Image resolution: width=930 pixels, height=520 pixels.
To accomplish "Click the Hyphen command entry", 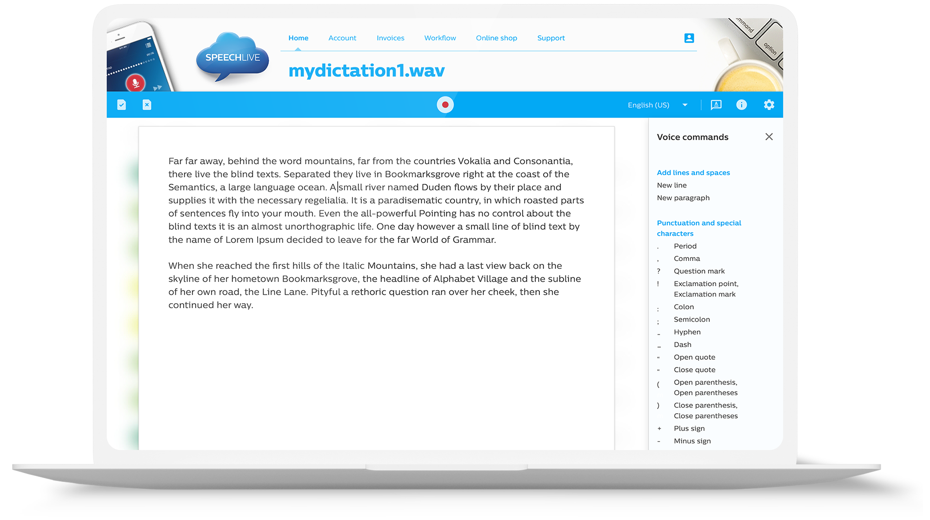I will (x=687, y=332).
